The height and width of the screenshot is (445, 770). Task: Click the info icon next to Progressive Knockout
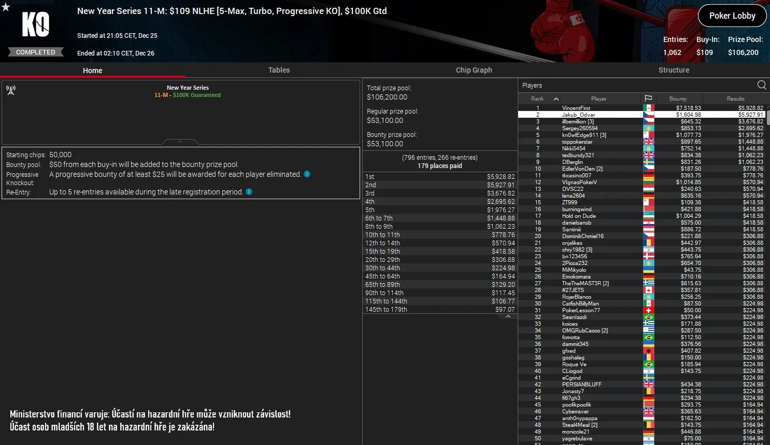(307, 174)
